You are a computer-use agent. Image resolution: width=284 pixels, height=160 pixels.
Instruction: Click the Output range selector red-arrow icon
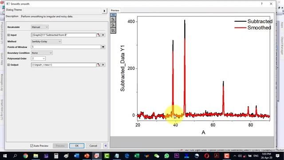pos(99,65)
